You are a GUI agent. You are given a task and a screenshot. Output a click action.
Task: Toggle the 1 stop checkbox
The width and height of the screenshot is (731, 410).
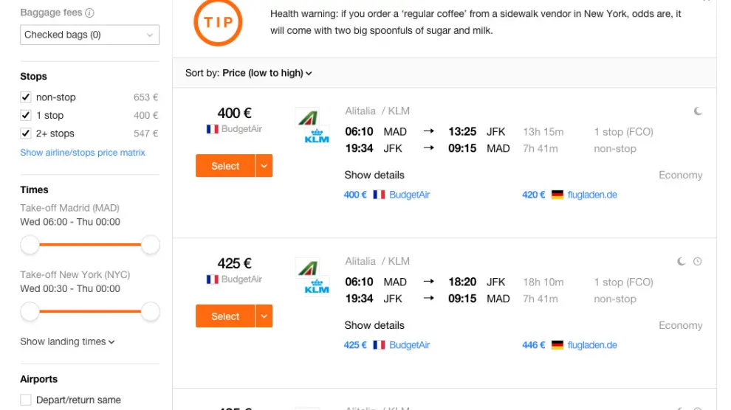coord(27,116)
